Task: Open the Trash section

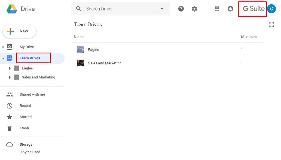Action: click(24, 128)
